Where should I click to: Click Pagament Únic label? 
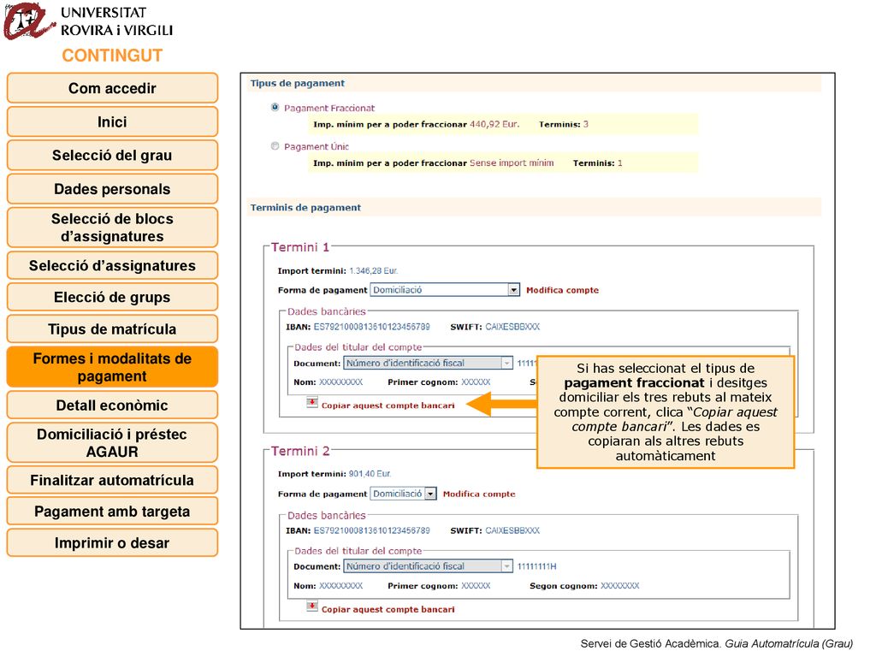(x=317, y=146)
